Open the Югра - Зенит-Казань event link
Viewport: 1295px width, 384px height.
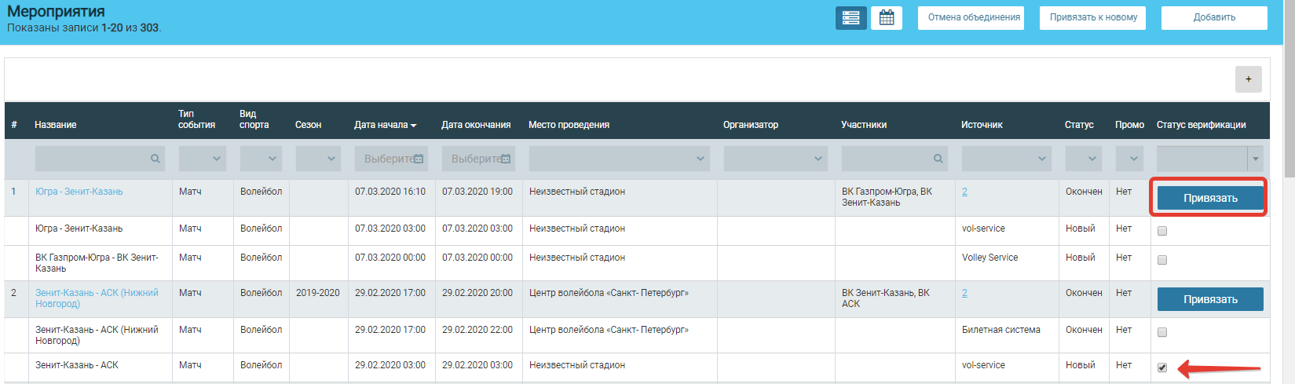[79, 192]
